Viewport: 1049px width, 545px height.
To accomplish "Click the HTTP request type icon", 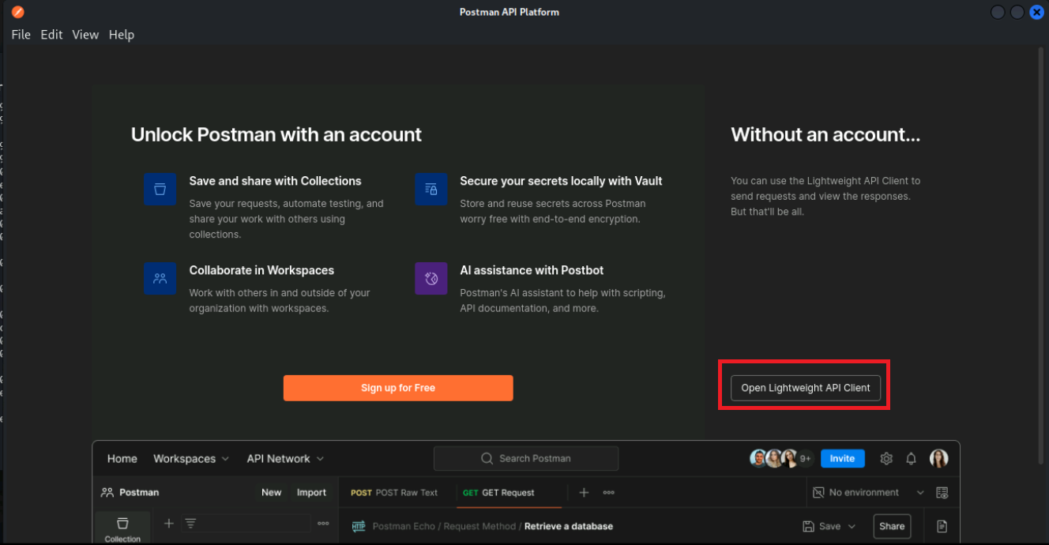I will [359, 526].
